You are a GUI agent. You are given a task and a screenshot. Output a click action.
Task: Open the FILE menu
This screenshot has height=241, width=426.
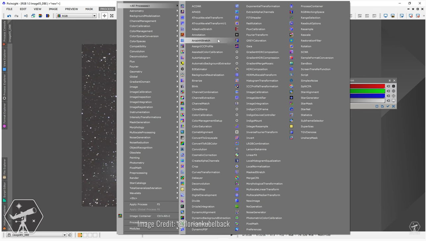10,9
